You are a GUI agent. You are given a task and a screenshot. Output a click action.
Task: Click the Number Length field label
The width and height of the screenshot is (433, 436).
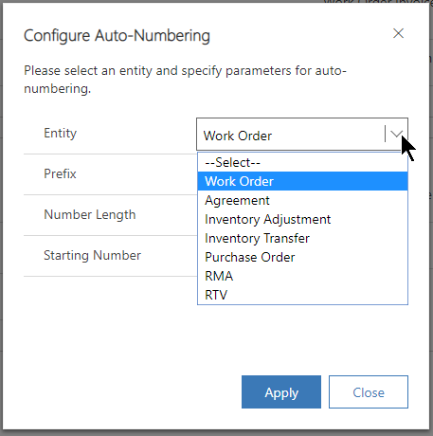point(90,215)
